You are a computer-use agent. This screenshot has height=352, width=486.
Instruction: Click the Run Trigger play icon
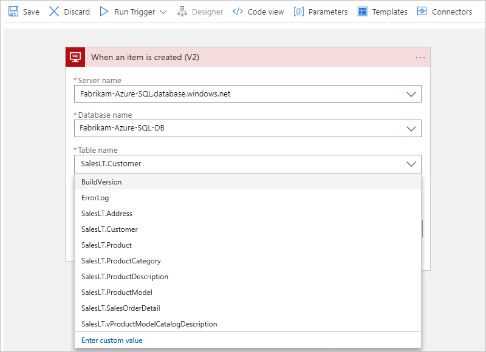point(103,11)
